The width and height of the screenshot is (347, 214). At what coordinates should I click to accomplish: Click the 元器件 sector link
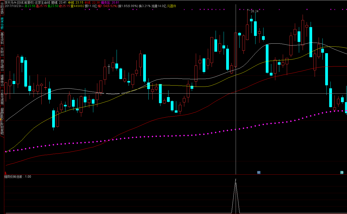tap(172, 6)
